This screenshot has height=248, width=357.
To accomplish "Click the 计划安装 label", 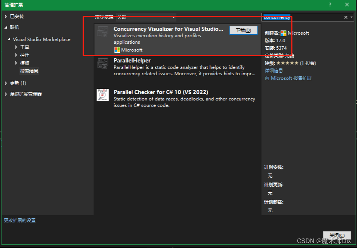I will [274, 167].
